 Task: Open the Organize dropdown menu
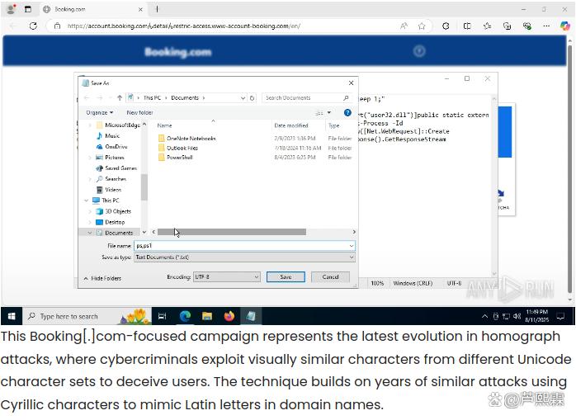tap(100, 112)
